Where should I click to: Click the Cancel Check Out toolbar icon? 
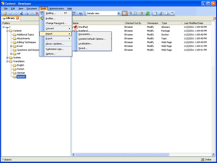click(172, 14)
